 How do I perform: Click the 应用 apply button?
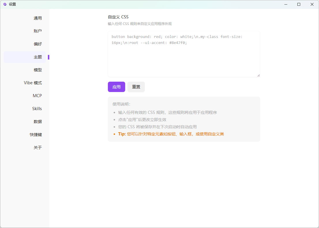(x=116, y=87)
